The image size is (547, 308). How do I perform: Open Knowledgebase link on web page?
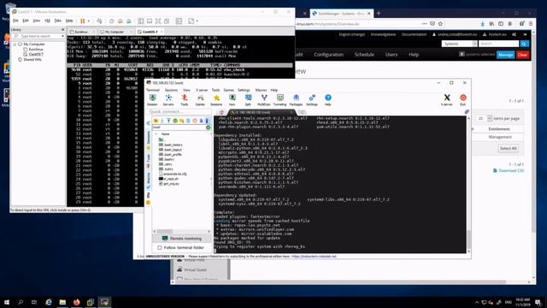383,34
